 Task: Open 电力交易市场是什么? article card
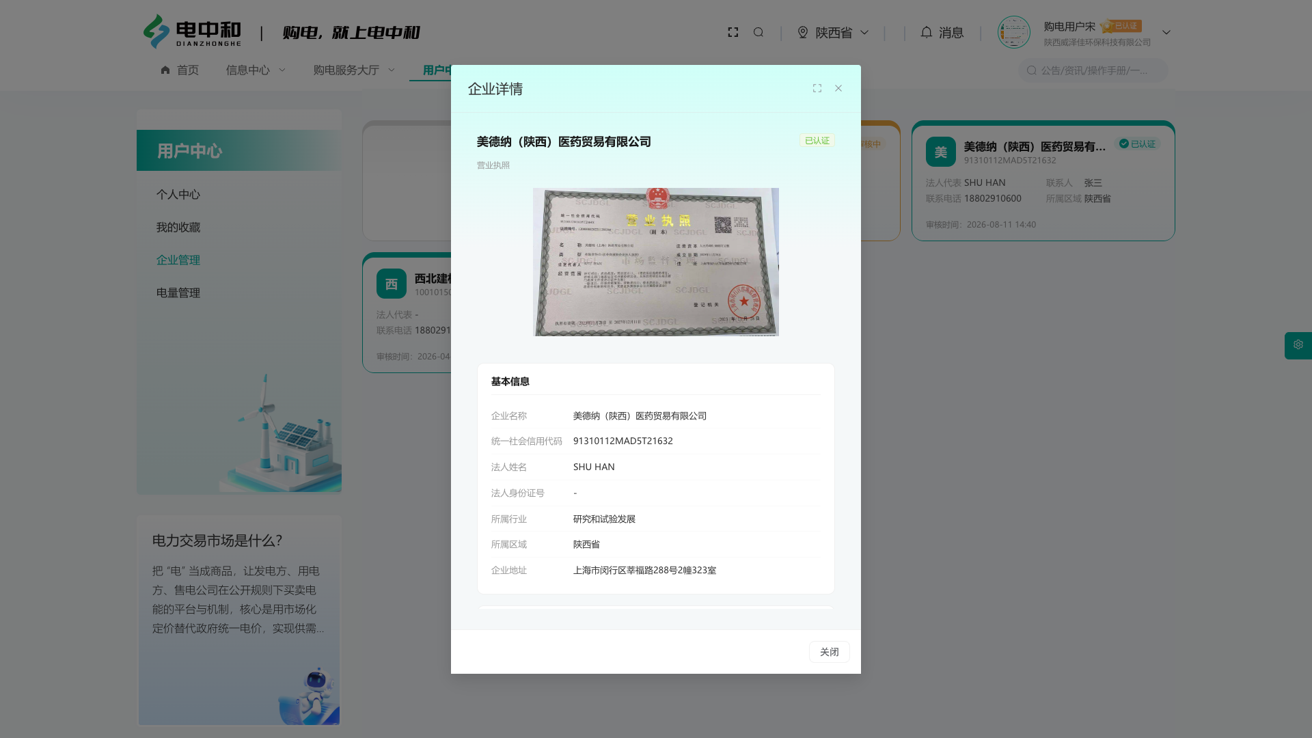(x=239, y=620)
